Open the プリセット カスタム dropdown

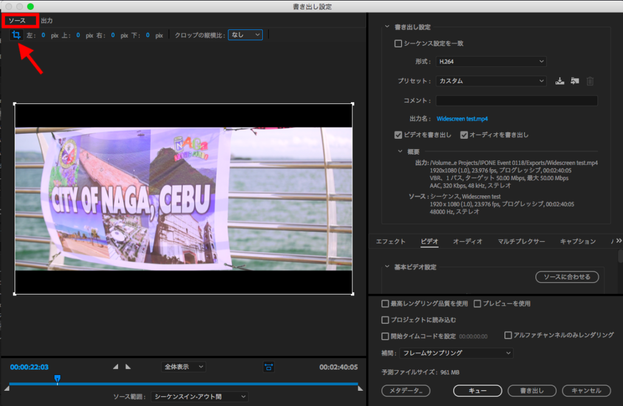click(x=490, y=81)
